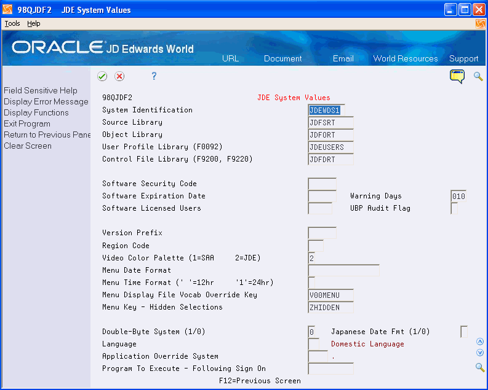The height and width of the screenshot is (390, 488).
Task: Select Display Error Message
Action: tap(46, 101)
